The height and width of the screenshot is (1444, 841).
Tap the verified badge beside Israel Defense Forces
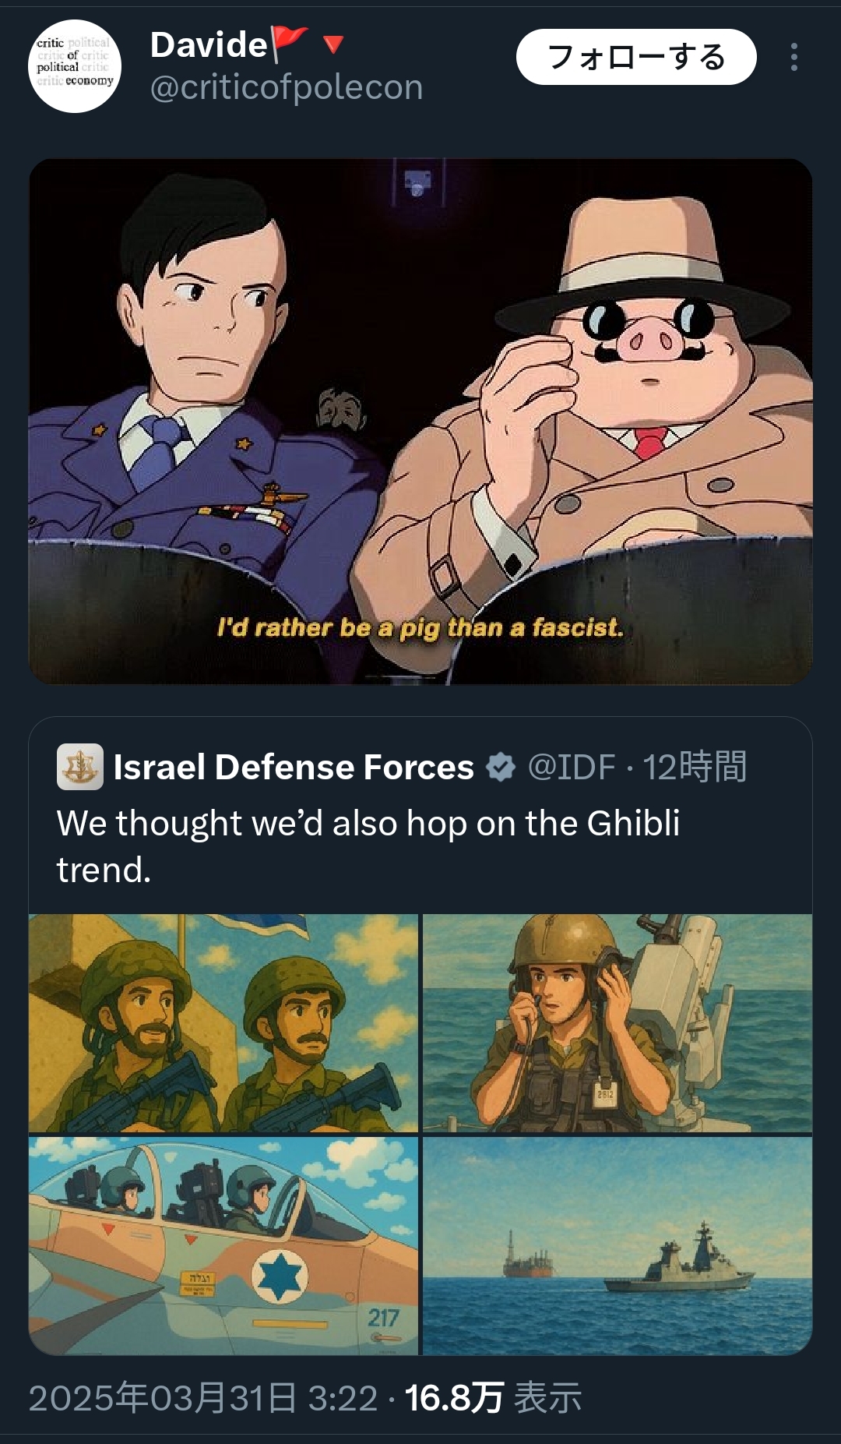point(501,767)
